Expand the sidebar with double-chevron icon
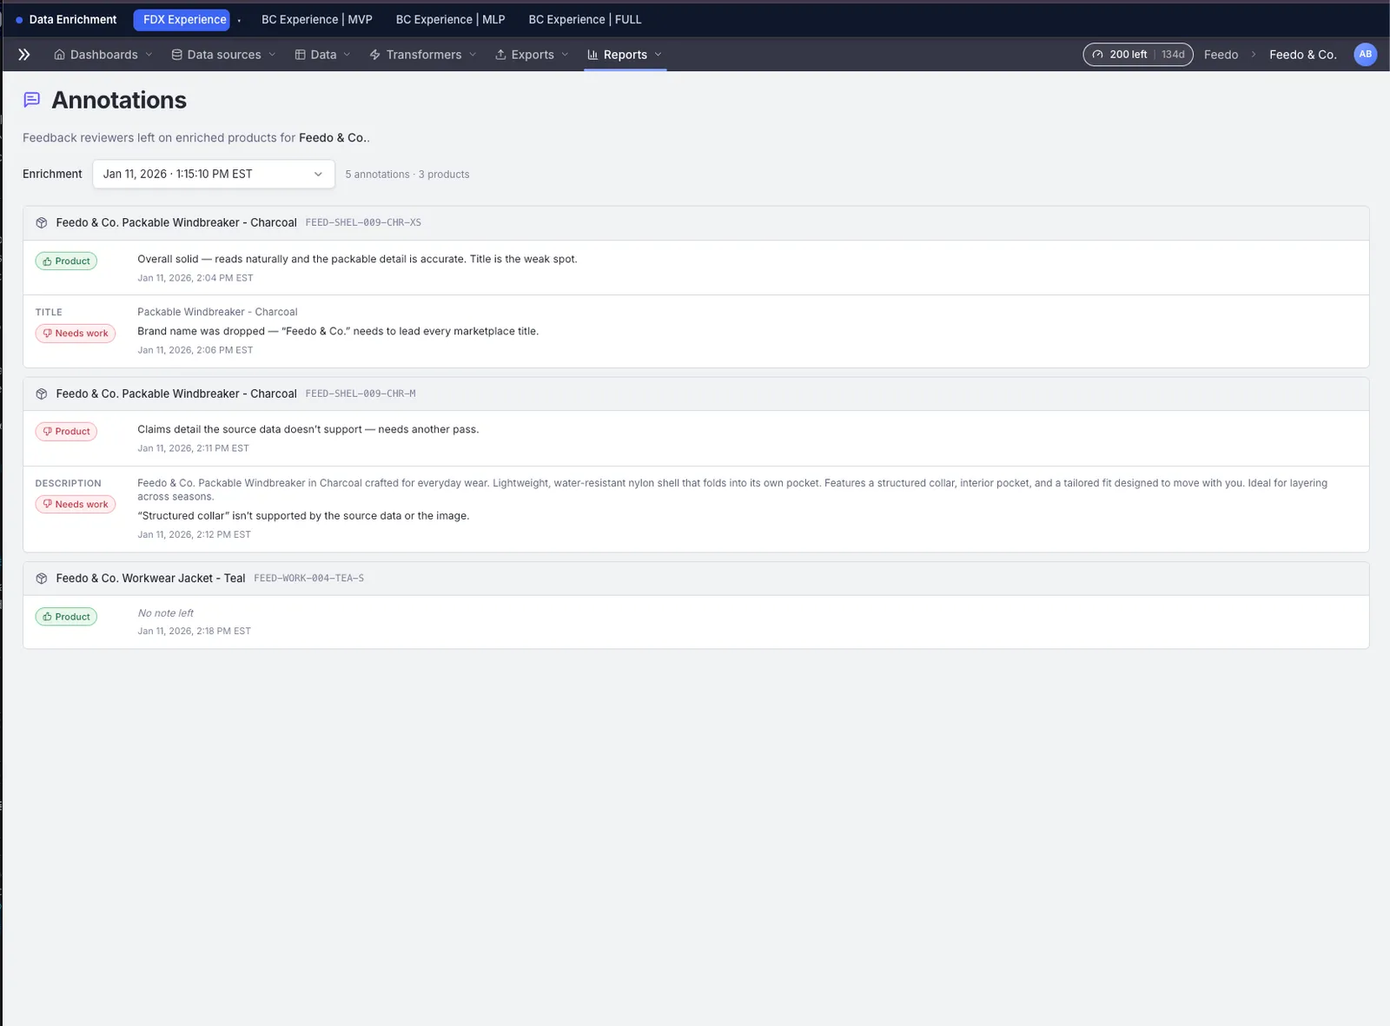 tap(24, 54)
